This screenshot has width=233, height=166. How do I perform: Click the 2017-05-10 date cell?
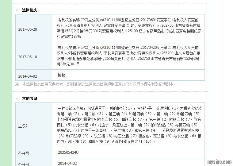pyautogui.click(x=27, y=57)
